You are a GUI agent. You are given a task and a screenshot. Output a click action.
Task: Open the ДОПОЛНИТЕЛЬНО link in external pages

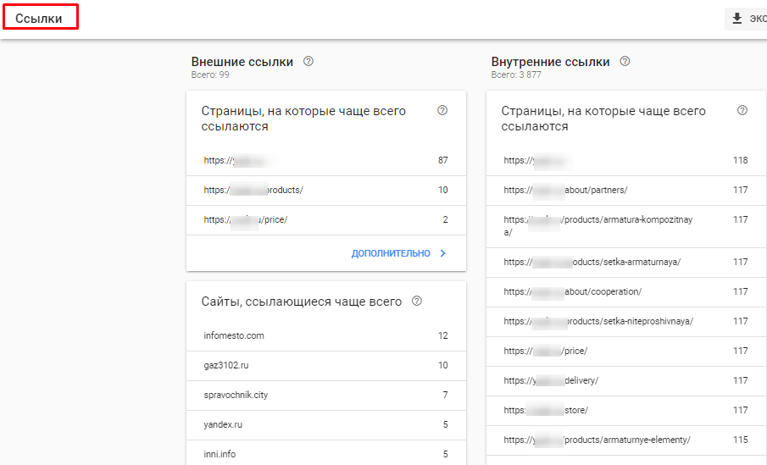point(391,253)
